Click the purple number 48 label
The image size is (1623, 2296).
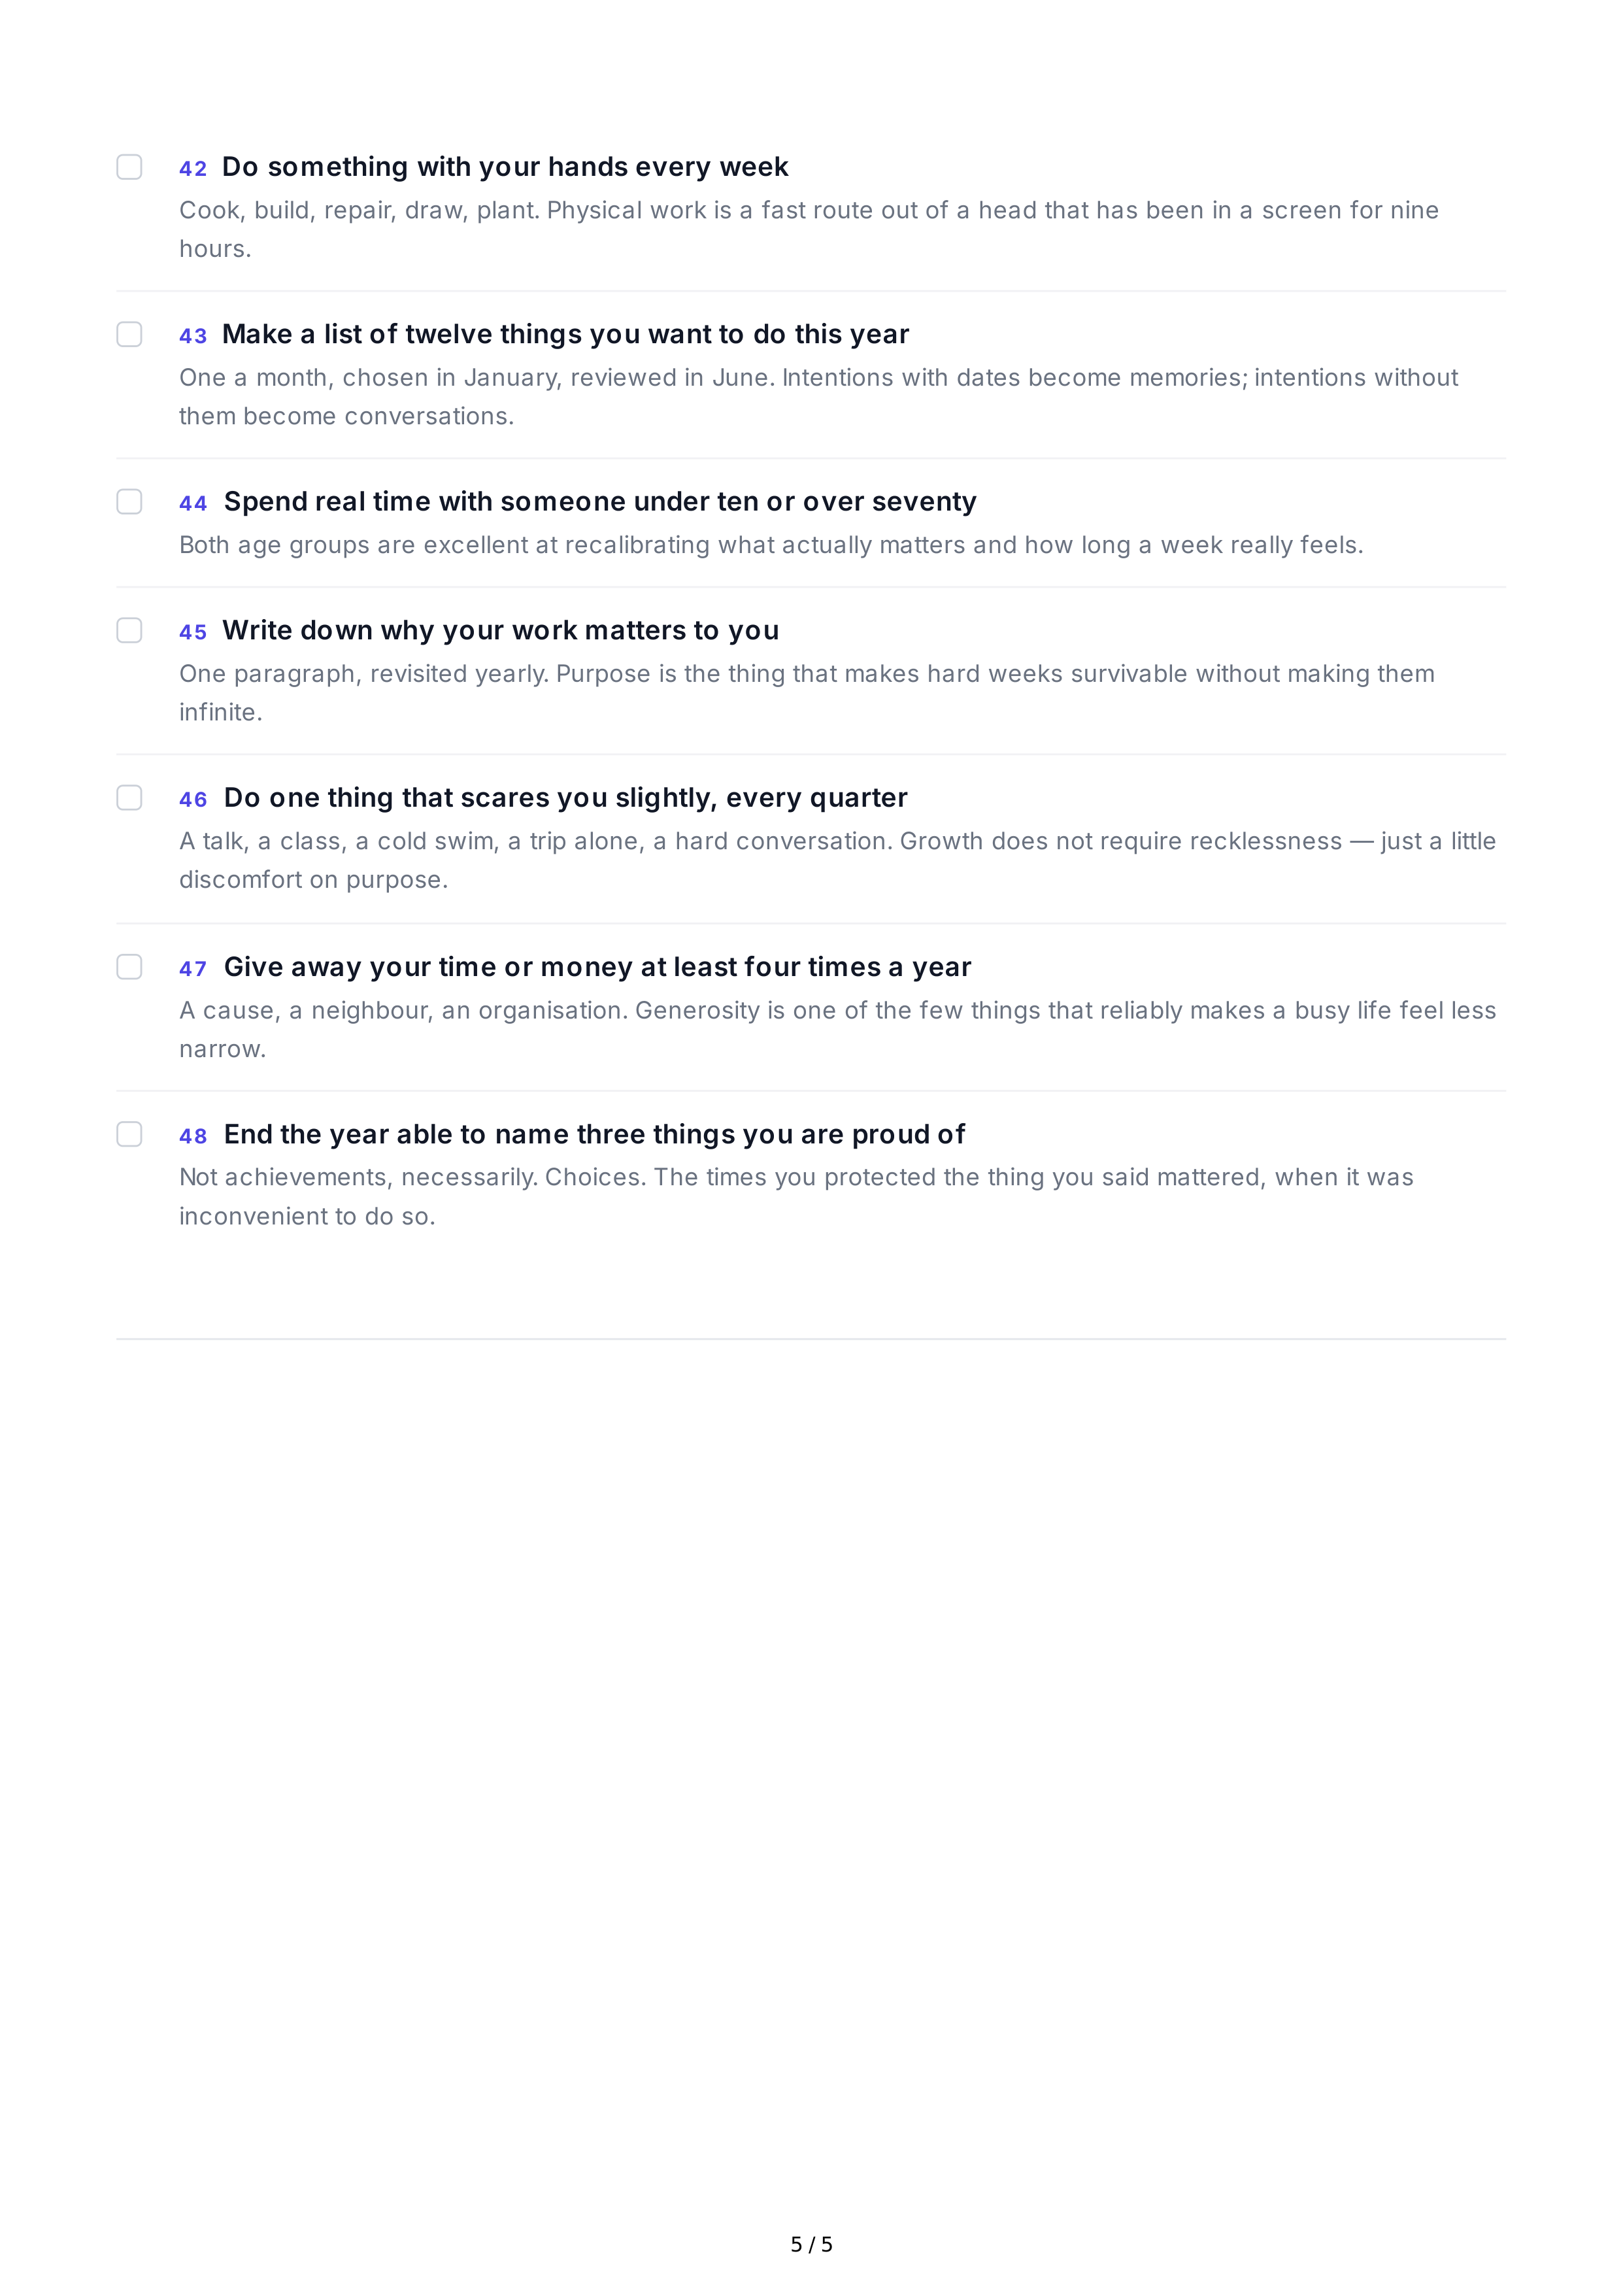tap(193, 1136)
